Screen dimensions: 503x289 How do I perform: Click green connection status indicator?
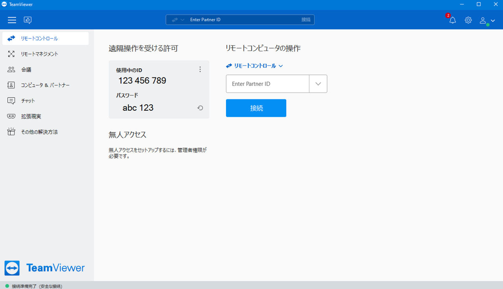(7, 286)
